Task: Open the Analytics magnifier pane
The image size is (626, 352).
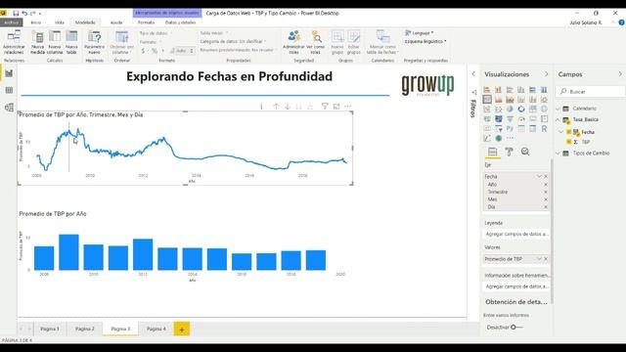Action: [x=525, y=152]
